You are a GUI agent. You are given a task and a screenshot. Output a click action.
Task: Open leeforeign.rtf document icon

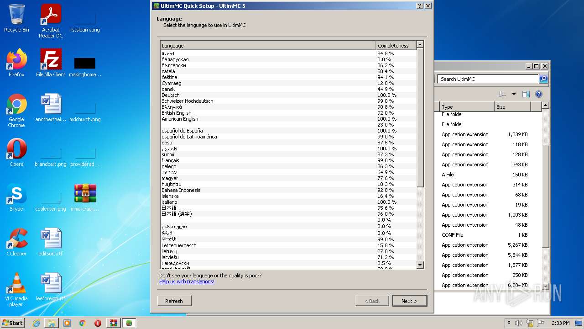click(51, 287)
